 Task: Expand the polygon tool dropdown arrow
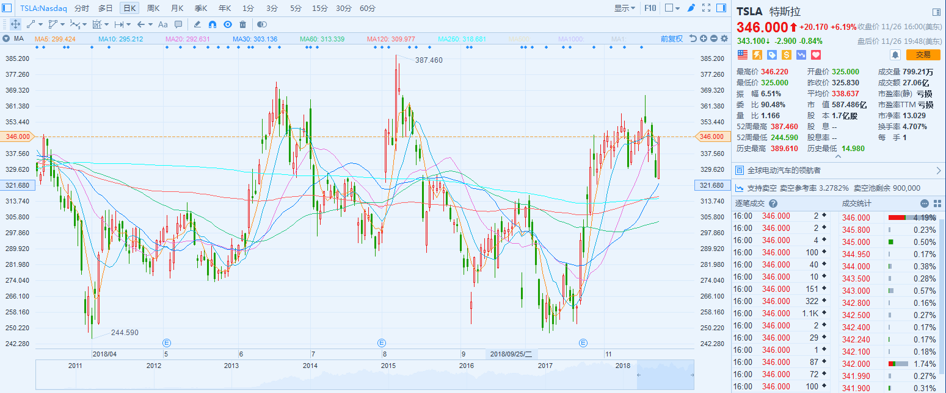[62, 24]
